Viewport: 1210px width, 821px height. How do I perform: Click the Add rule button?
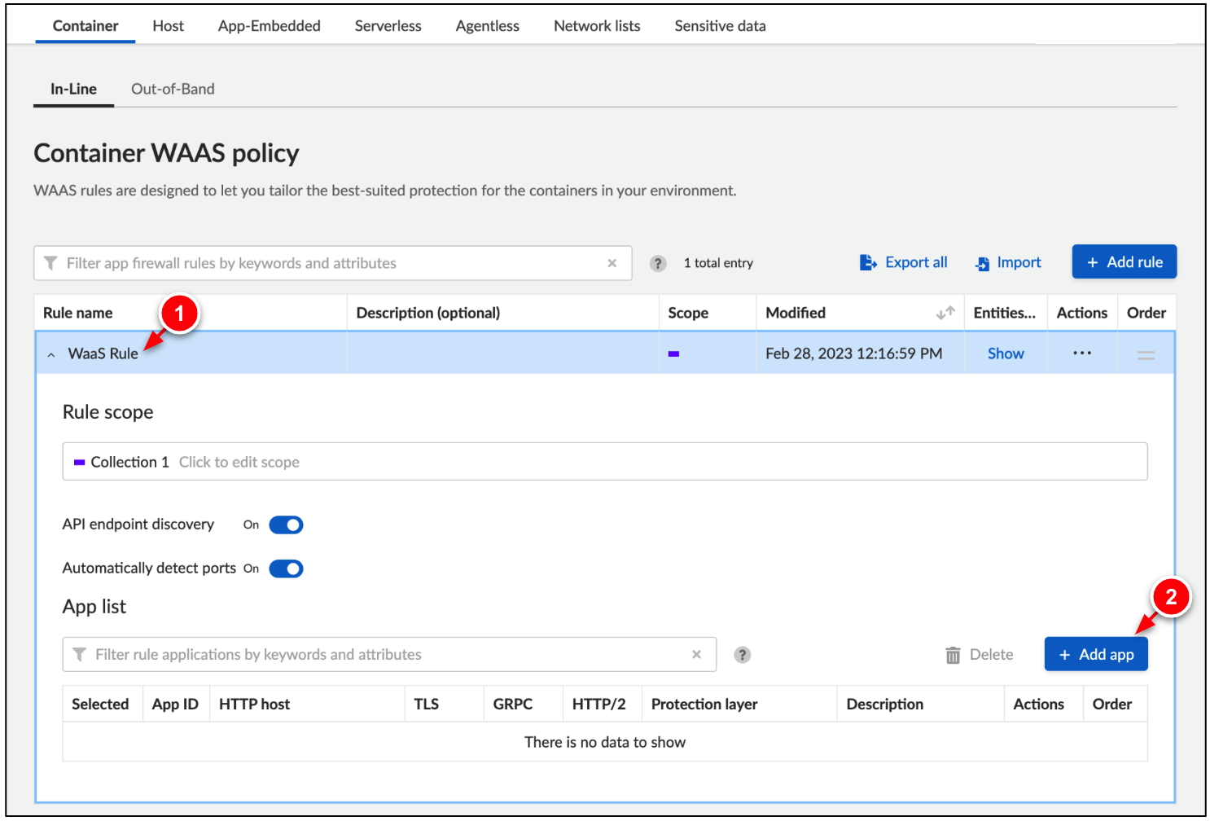pos(1124,261)
